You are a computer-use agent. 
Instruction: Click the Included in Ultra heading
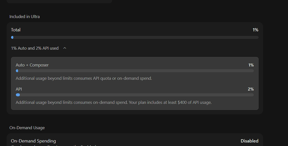click(25, 17)
